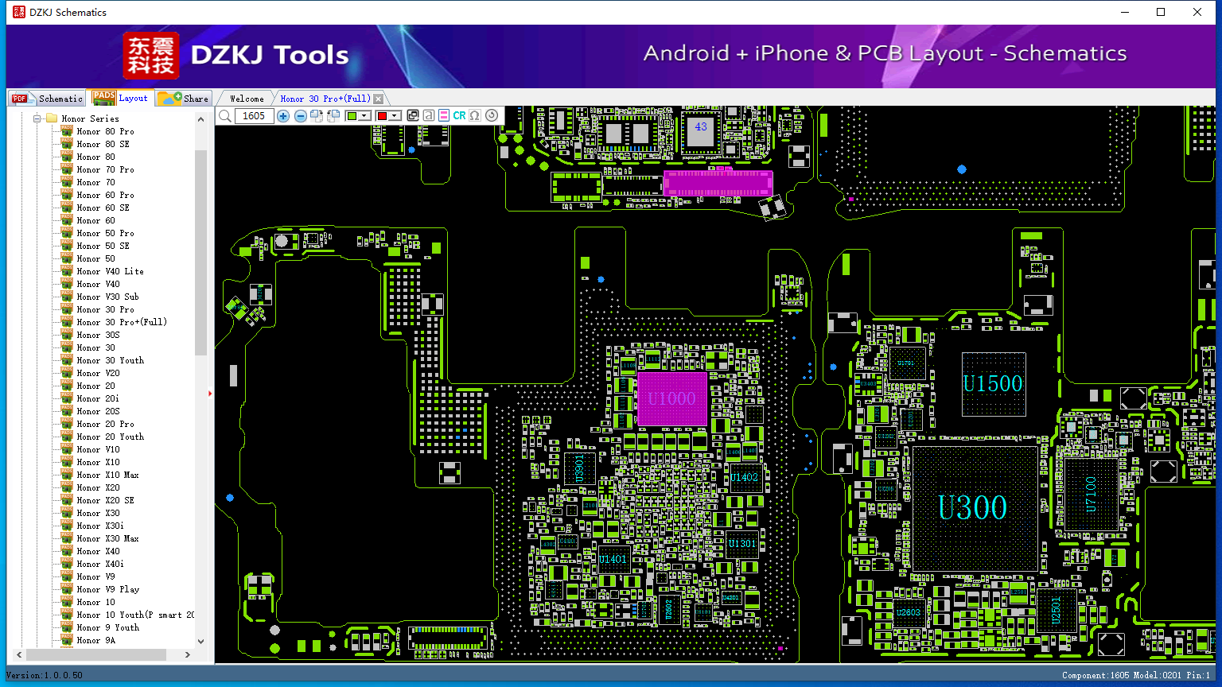
Task: Open Honor 80 SE in the tree
Action: pyautogui.click(x=103, y=144)
